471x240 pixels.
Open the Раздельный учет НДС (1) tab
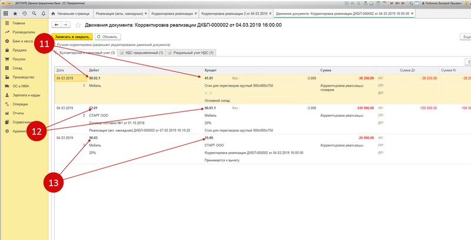click(190, 52)
